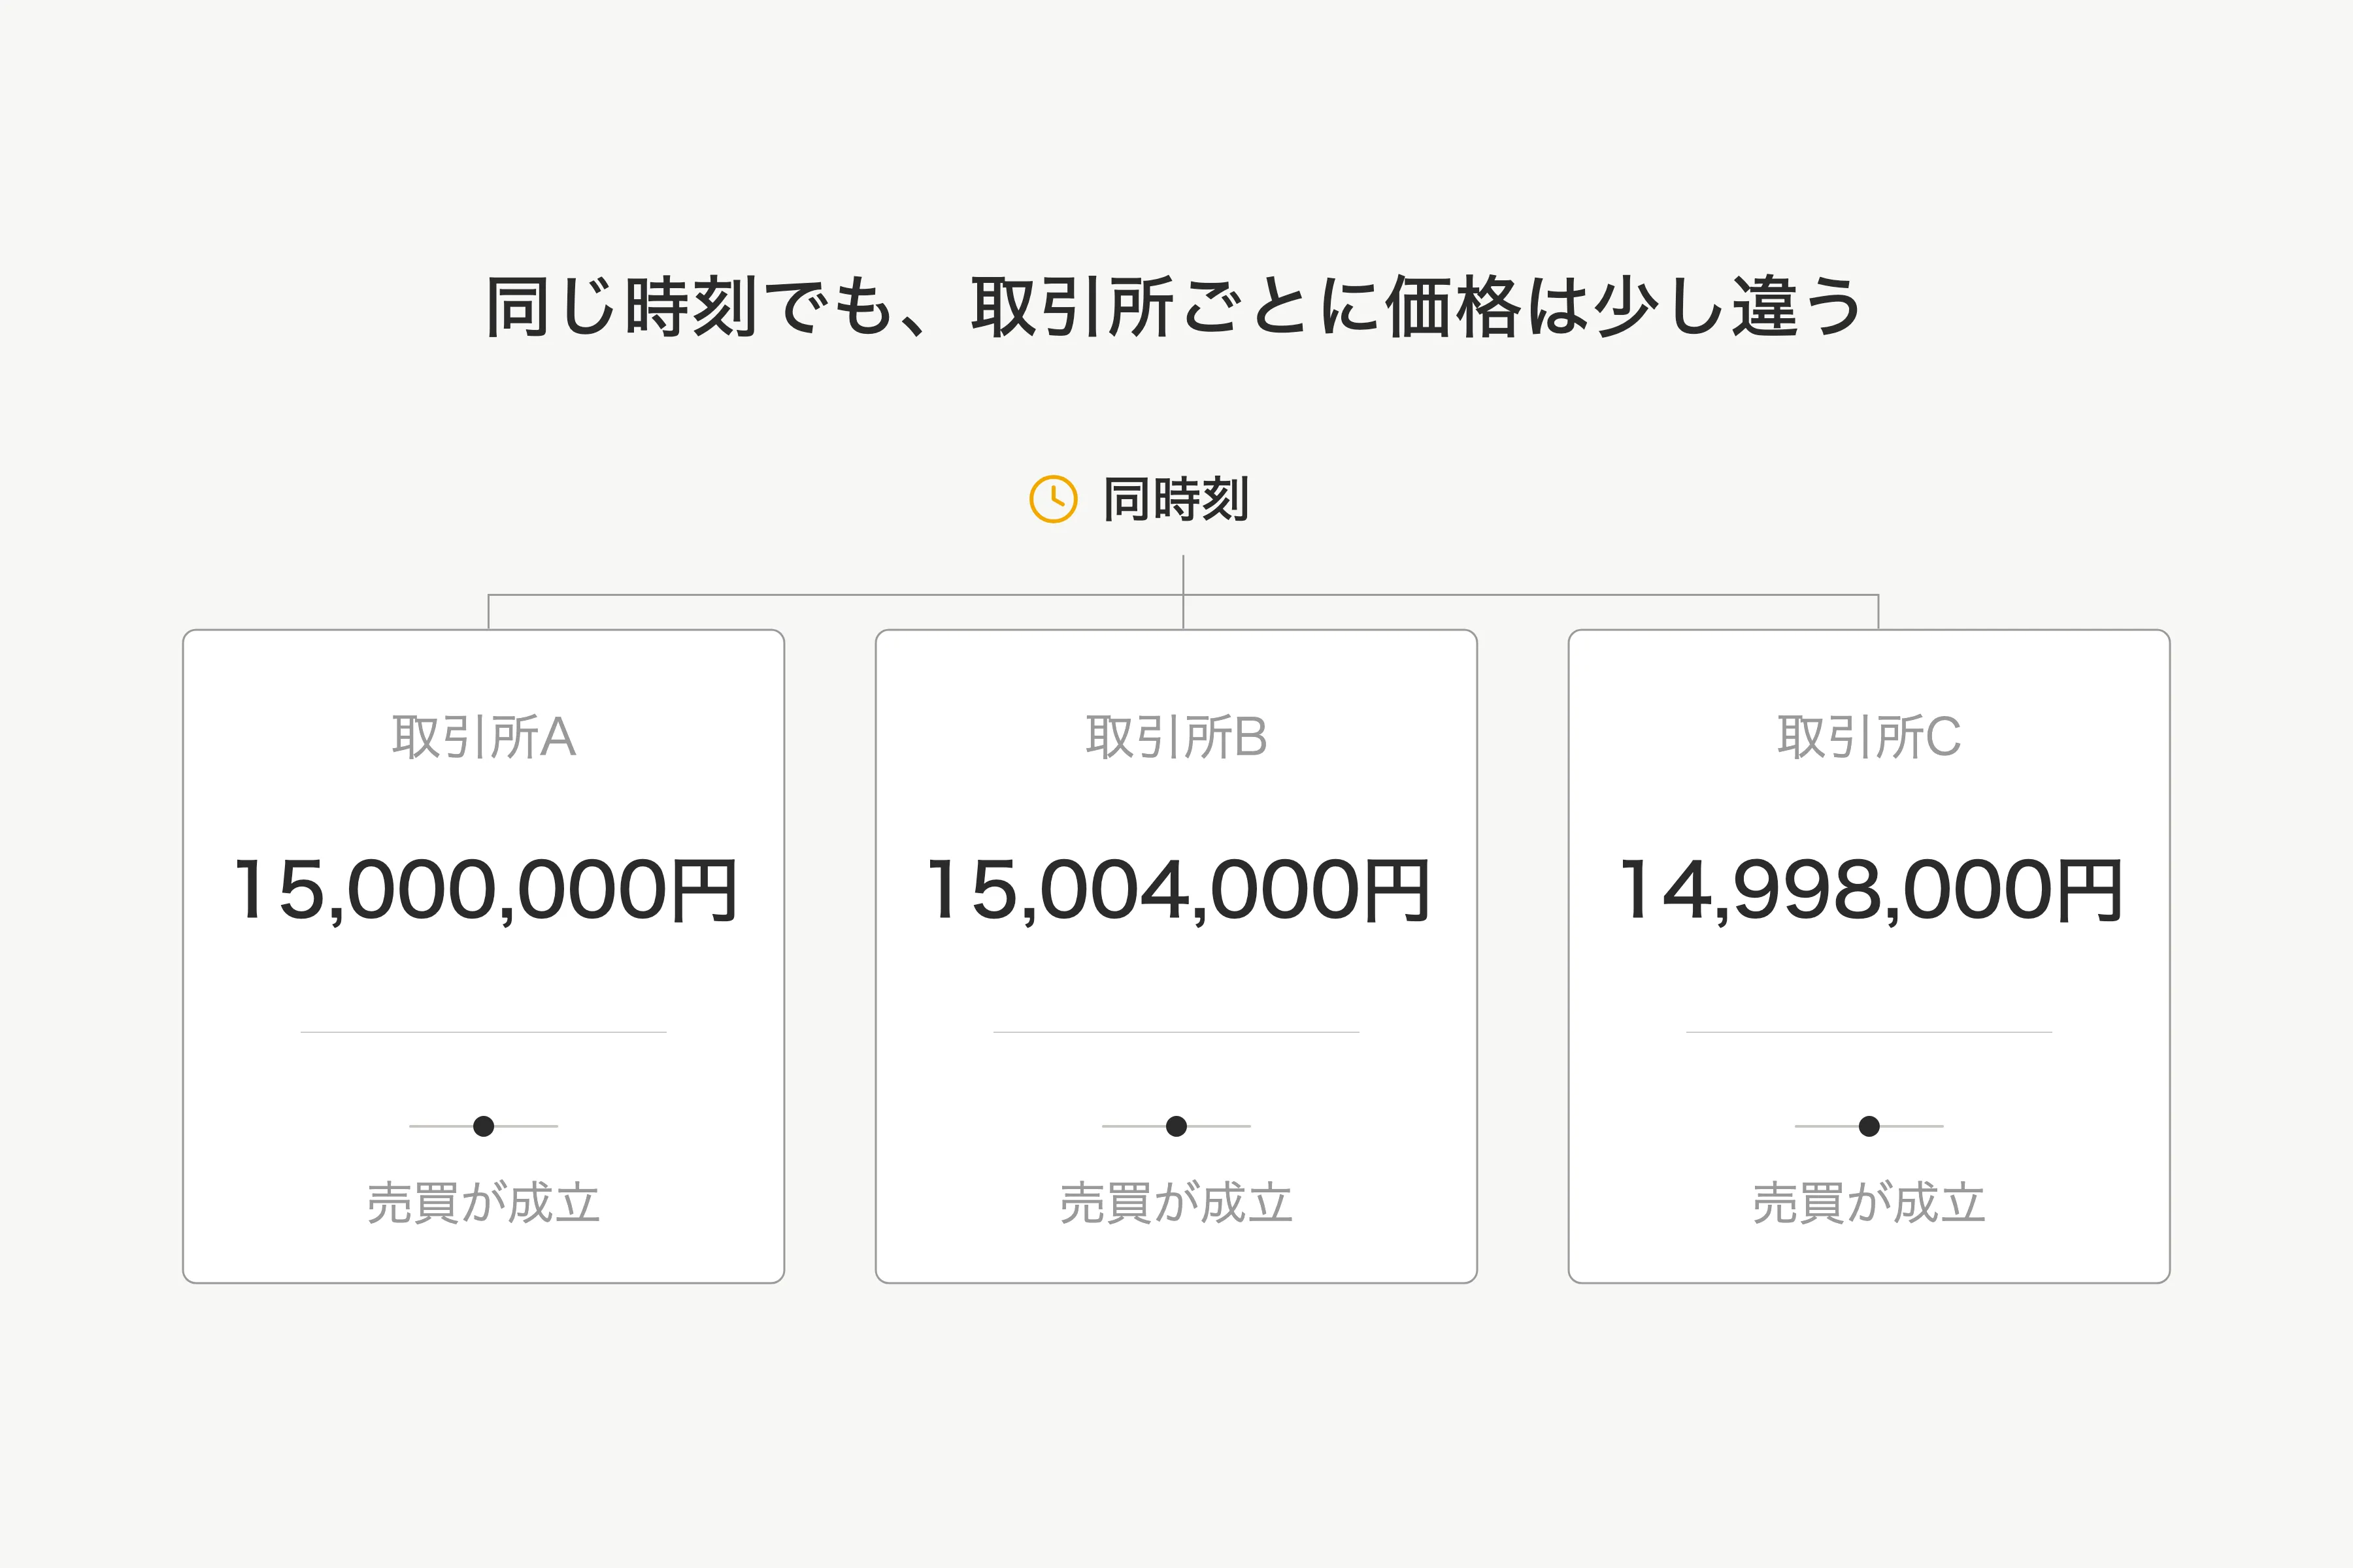
Task: Click 売買が成立 under 取引所A
Action: click(483, 1203)
